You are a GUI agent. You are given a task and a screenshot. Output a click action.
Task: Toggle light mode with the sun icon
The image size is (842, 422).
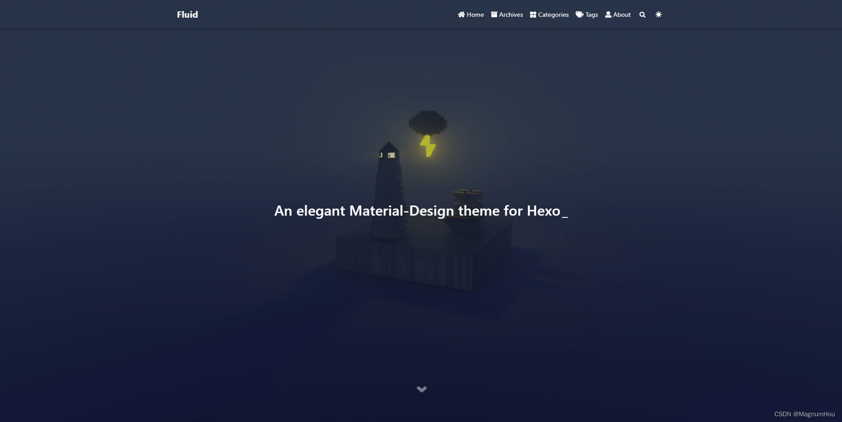tap(658, 15)
